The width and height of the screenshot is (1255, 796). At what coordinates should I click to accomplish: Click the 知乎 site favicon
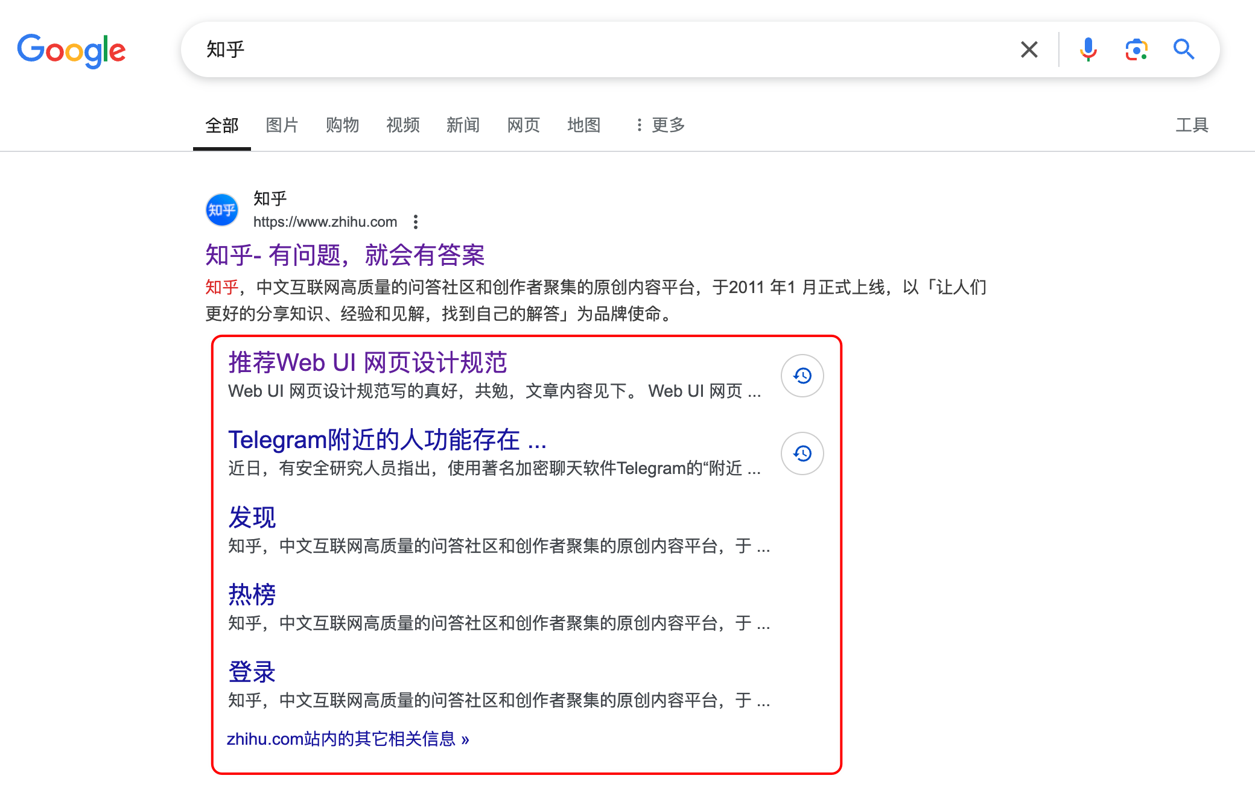coord(222,210)
